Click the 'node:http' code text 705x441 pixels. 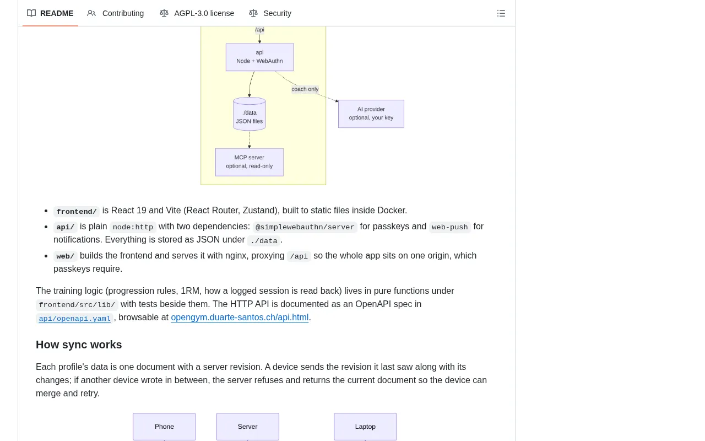(133, 227)
